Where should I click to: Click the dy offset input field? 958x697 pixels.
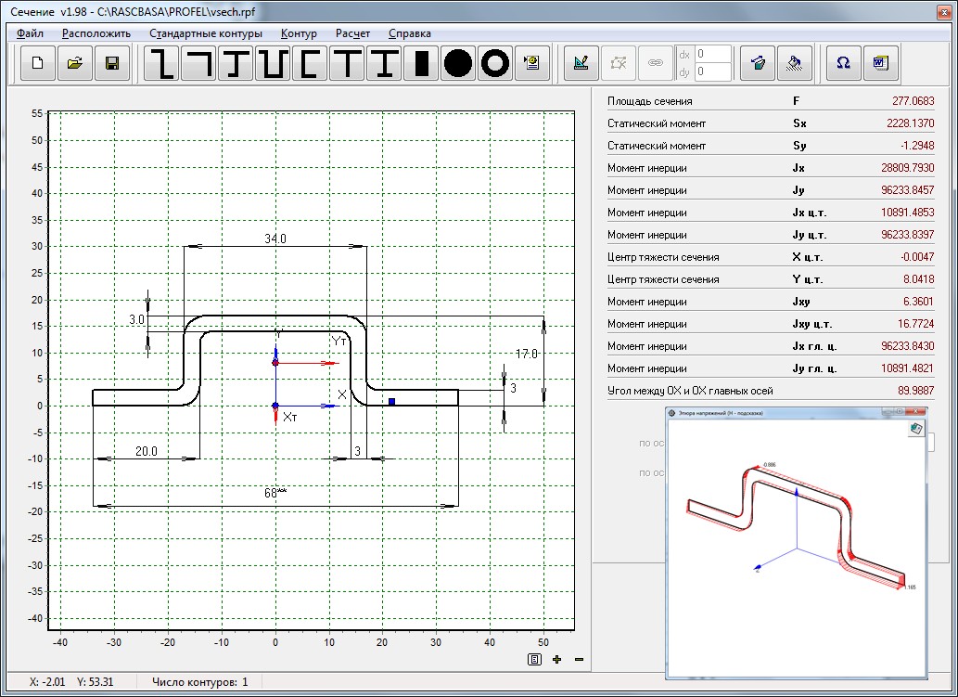(712, 71)
